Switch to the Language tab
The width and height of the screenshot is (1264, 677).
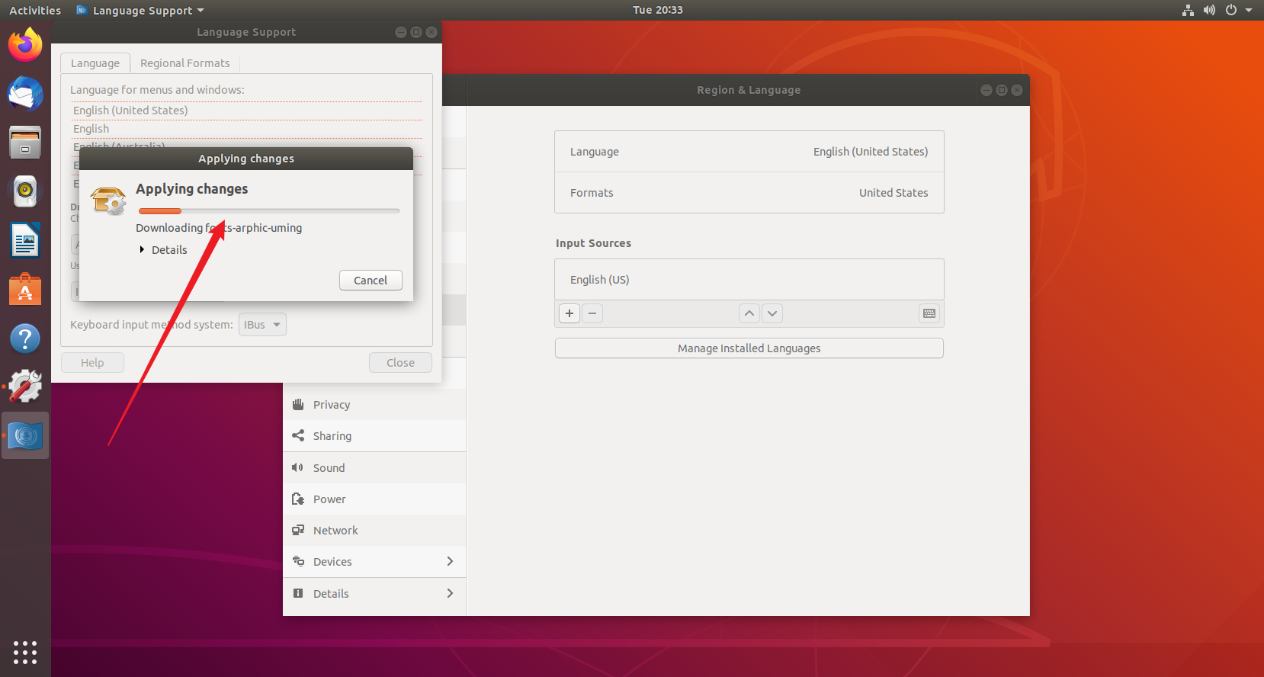(95, 63)
